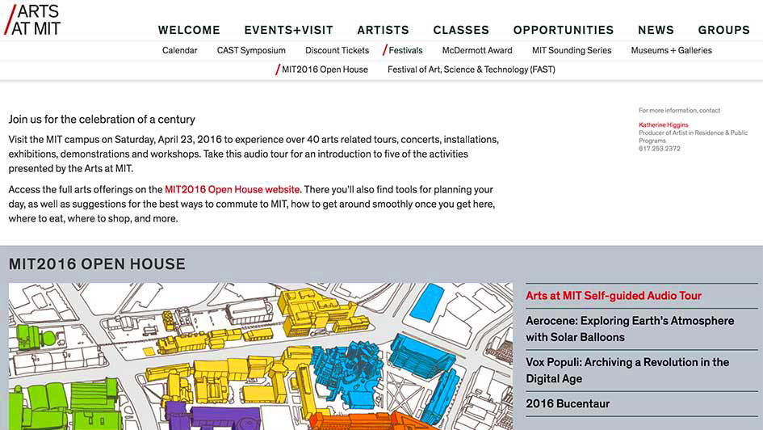
Task: Open the Welcome menu item
Action: (x=189, y=30)
